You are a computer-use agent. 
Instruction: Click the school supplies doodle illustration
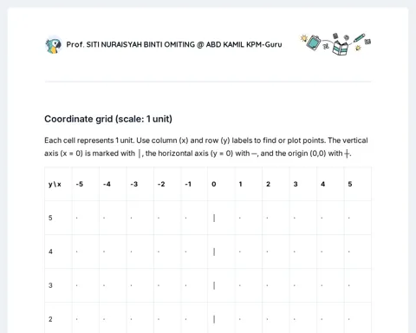pos(335,44)
